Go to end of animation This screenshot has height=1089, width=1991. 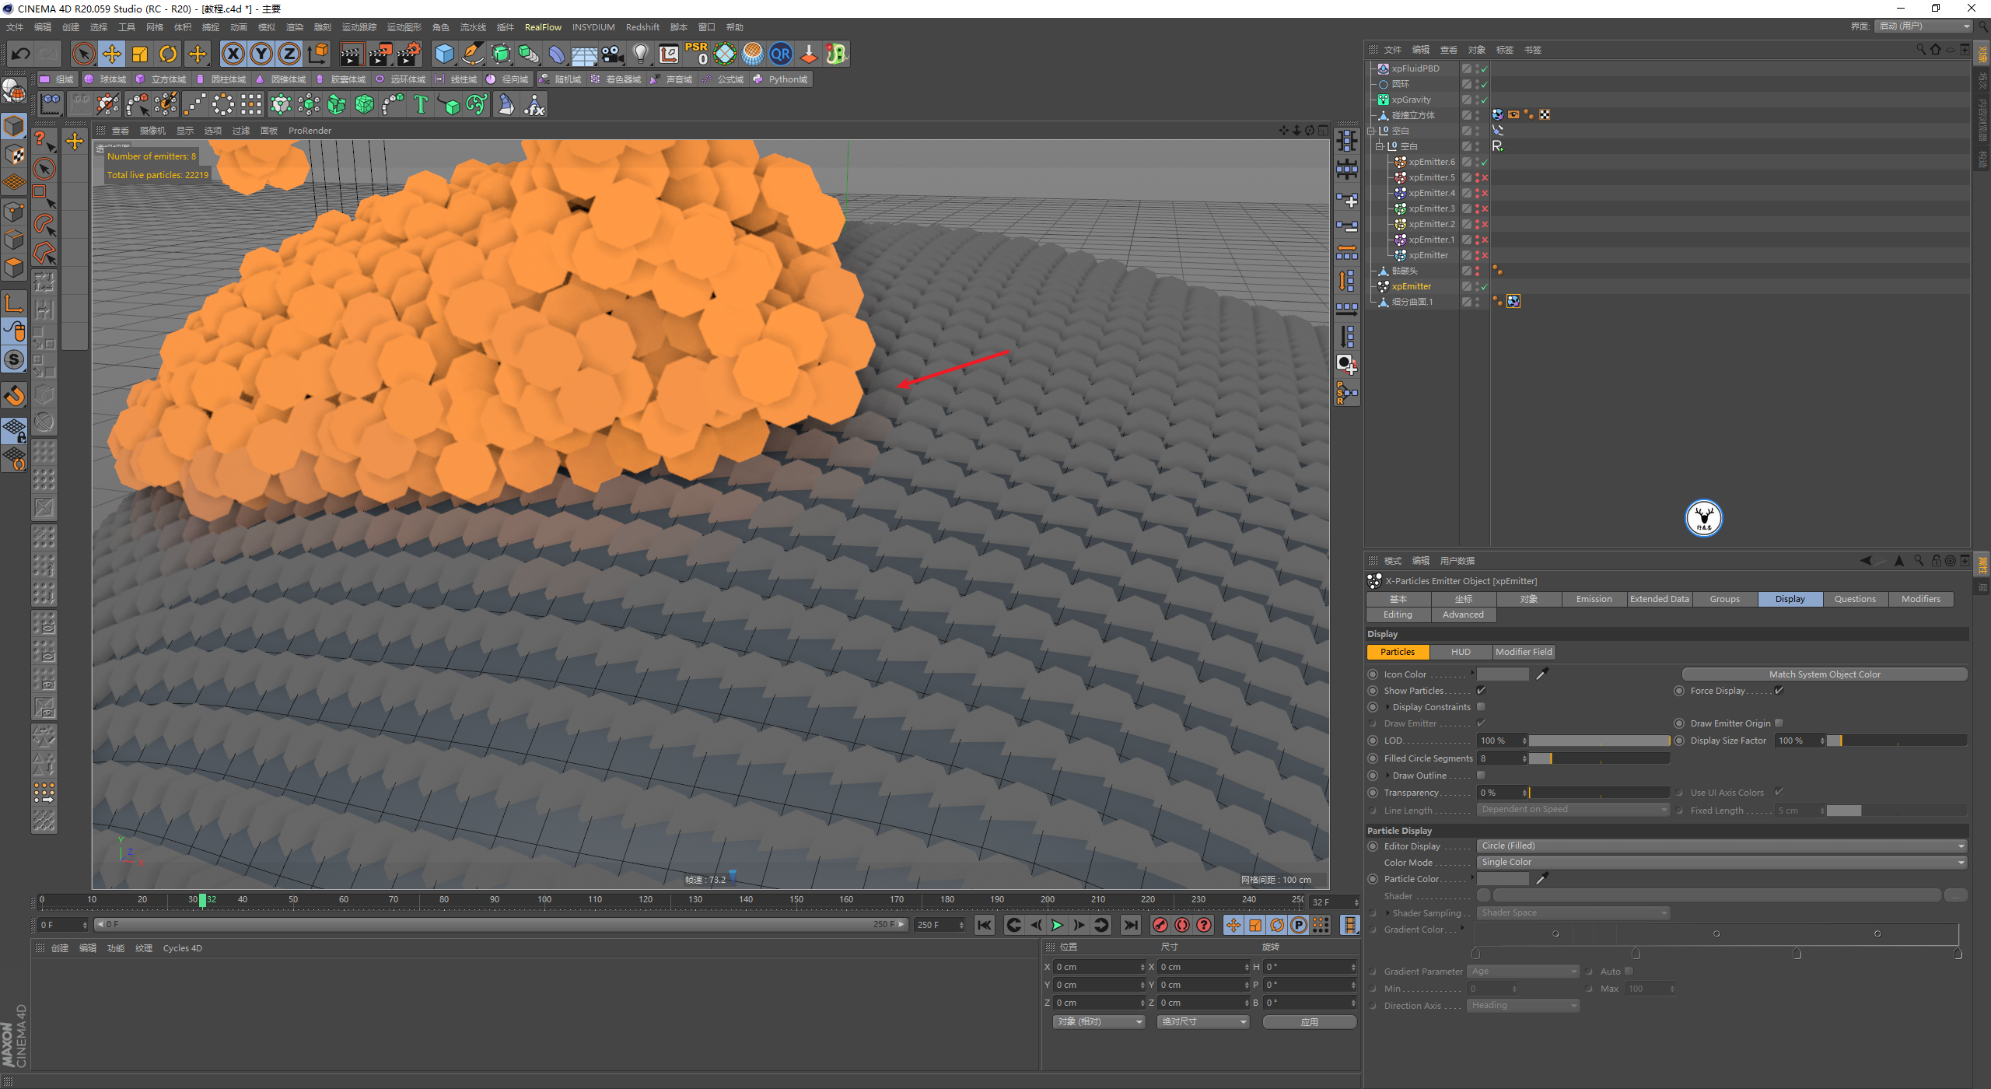(1131, 925)
